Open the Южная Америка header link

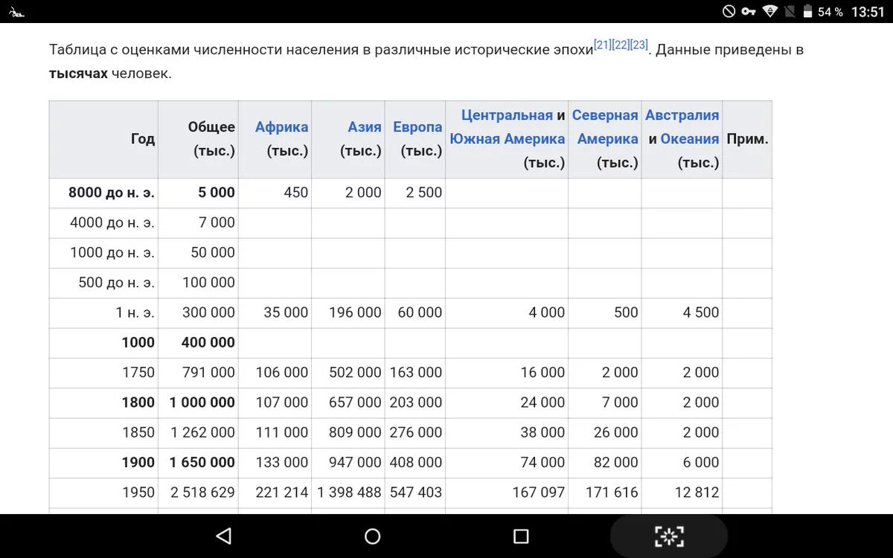click(508, 139)
